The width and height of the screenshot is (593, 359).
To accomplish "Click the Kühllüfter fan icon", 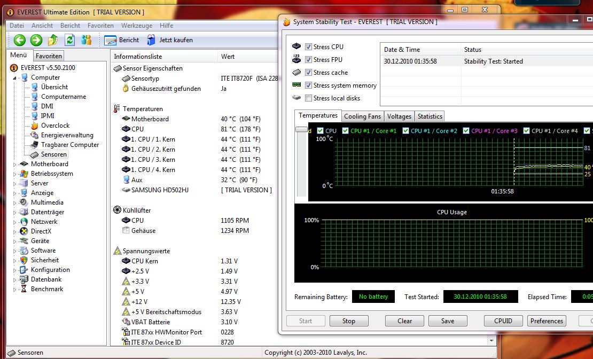I will (117, 210).
